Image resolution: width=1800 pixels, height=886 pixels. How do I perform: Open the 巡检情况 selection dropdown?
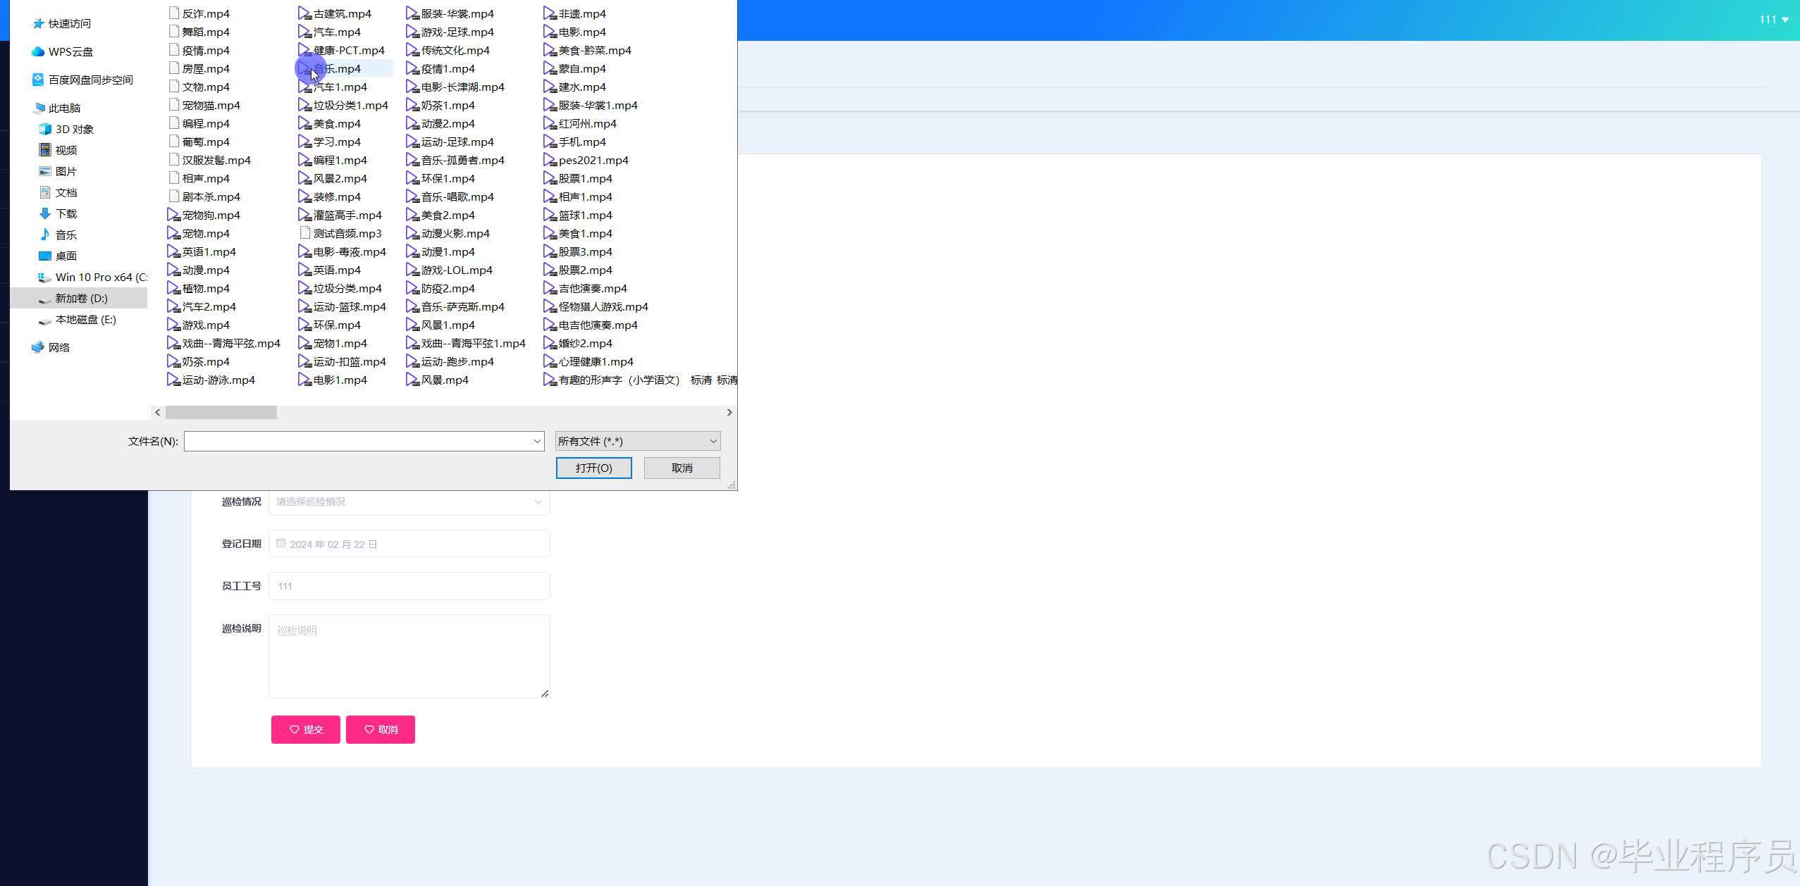[409, 501]
